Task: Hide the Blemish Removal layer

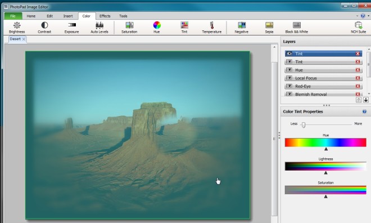Action: (x=289, y=94)
